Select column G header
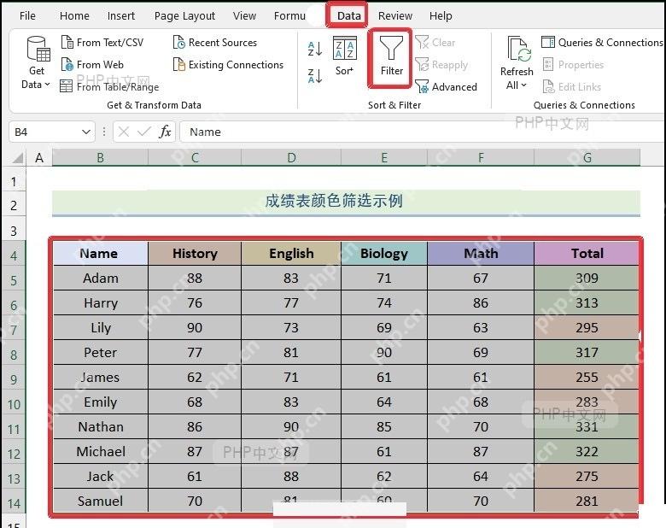This screenshot has width=666, height=528. (x=587, y=158)
